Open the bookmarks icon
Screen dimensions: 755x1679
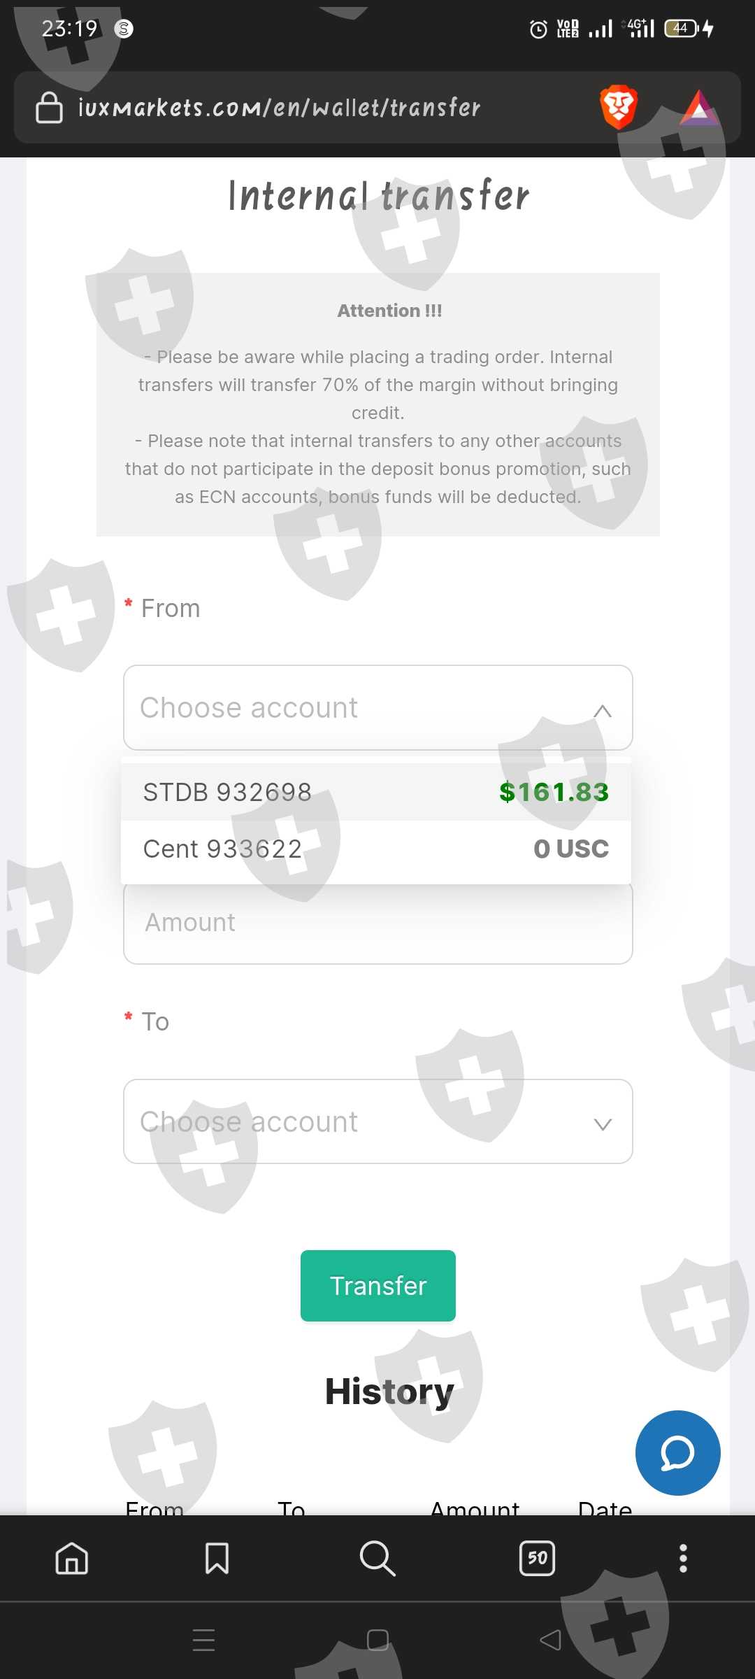click(217, 1559)
